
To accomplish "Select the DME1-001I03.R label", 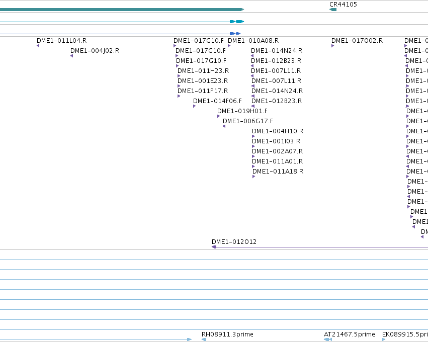I will [276, 141].
